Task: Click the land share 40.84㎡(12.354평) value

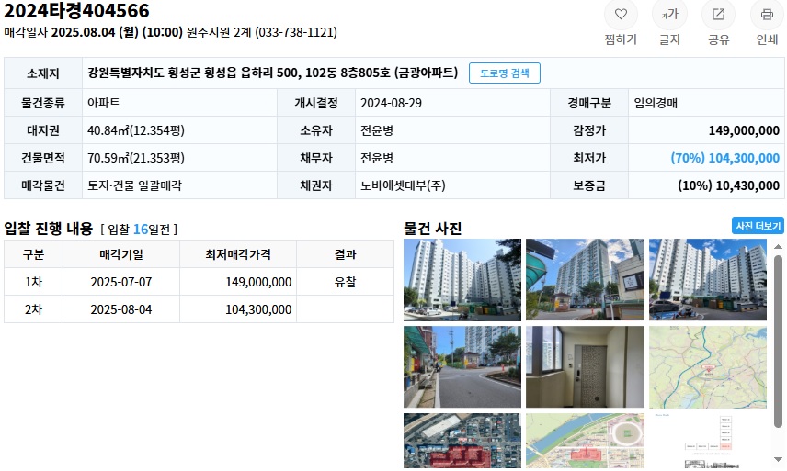Action: (136, 130)
